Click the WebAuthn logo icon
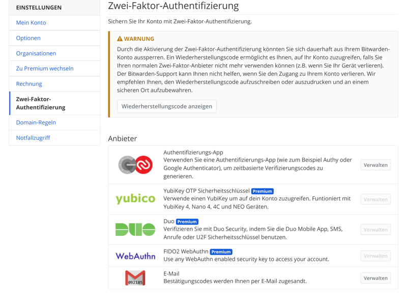Image resolution: width=407 pixels, height=305 pixels. pos(135,256)
